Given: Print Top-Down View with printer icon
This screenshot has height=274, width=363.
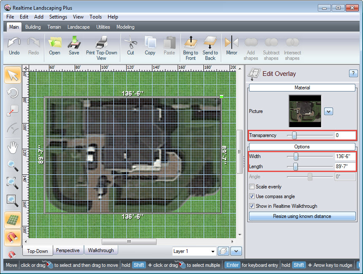Looking at the screenshot, I should click(102, 42).
